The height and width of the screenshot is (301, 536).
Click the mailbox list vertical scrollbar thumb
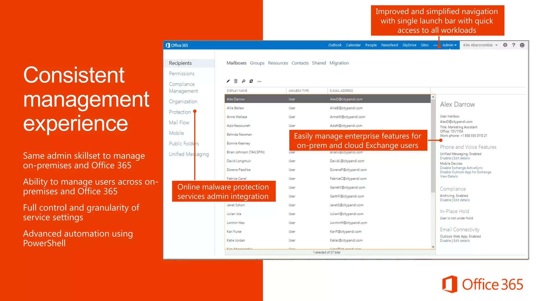click(x=433, y=146)
